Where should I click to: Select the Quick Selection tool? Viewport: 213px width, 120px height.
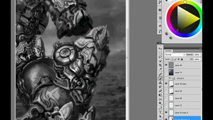[160, 61]
